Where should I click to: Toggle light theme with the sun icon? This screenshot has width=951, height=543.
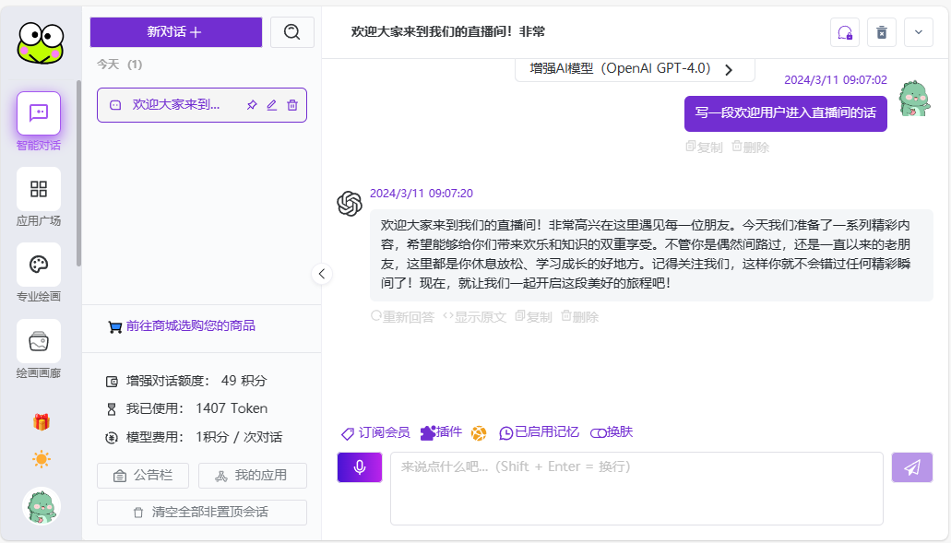coord(38,458)
